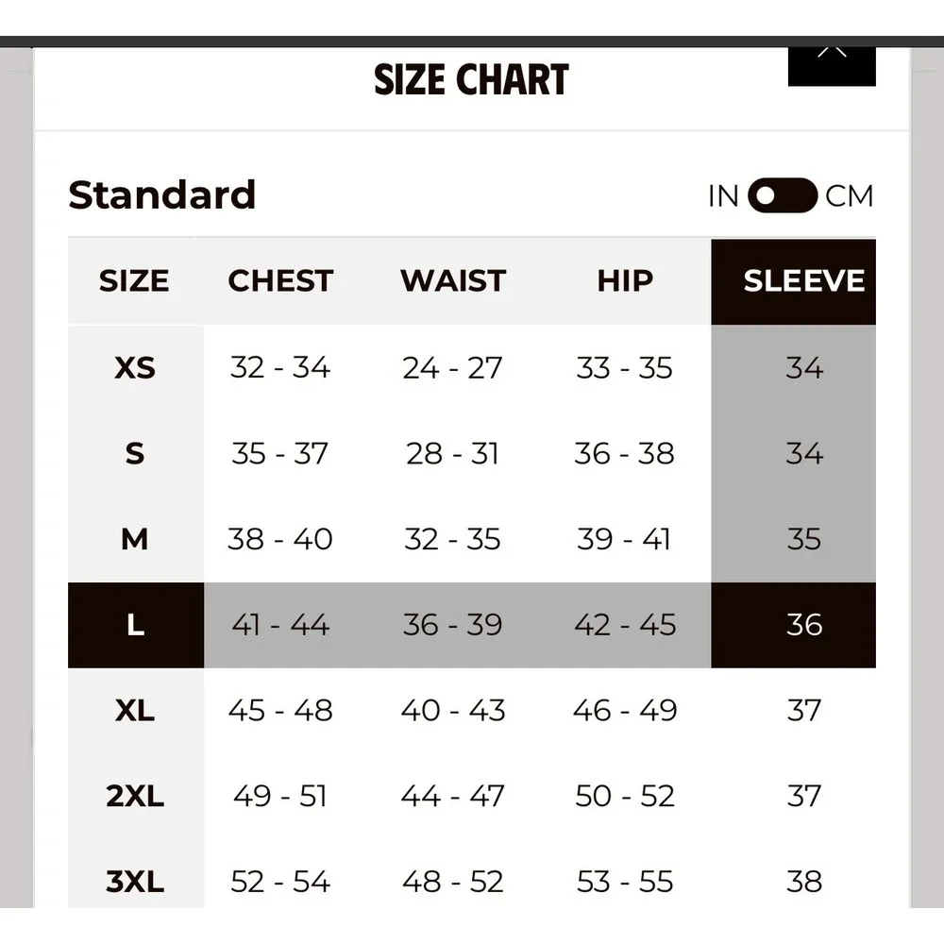Pick the 2XL size row label
The height and width of the screenshot is (944, 944).
pyautogui.click(x=135, y=796)
